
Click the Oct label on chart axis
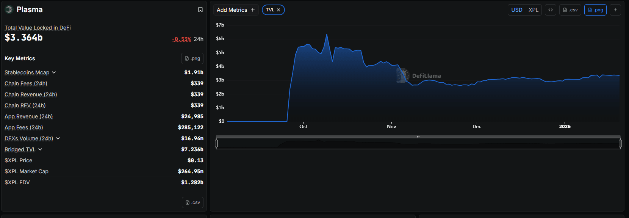click(303, 127)
